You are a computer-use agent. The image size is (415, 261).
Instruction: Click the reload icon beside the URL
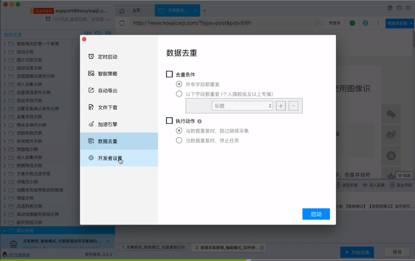click(x=122, y=23)
